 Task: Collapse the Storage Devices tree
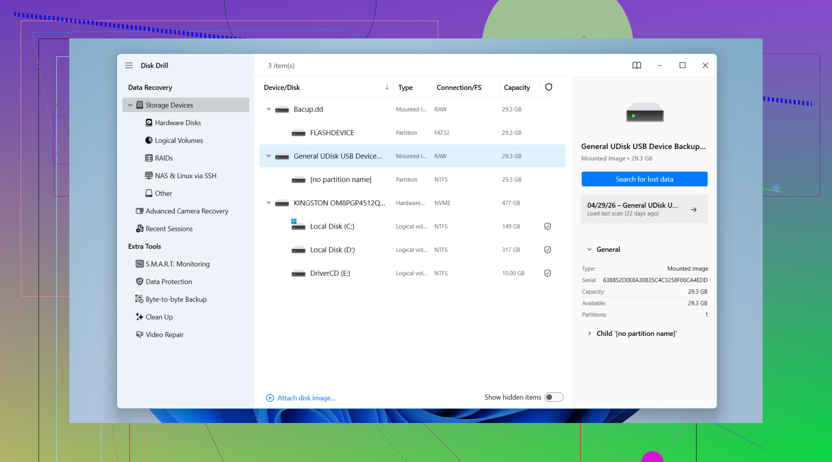click(x=130, y=105)
